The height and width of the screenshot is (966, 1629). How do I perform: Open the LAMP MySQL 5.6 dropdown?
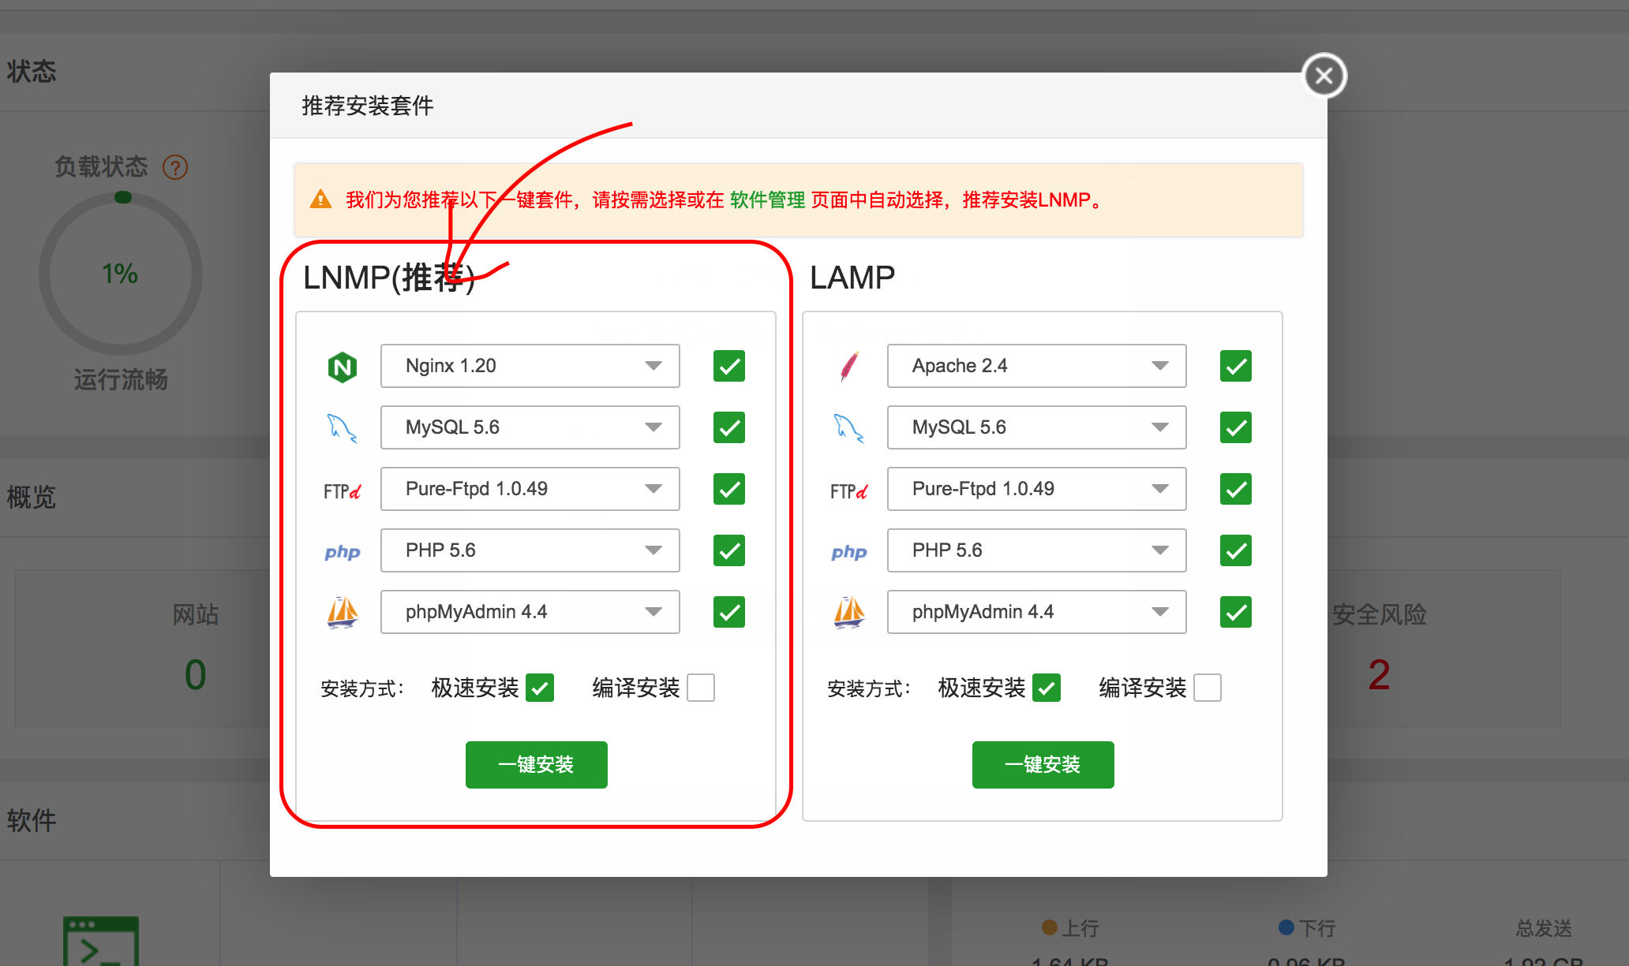pyautogui.click(x=1037, y=427)
